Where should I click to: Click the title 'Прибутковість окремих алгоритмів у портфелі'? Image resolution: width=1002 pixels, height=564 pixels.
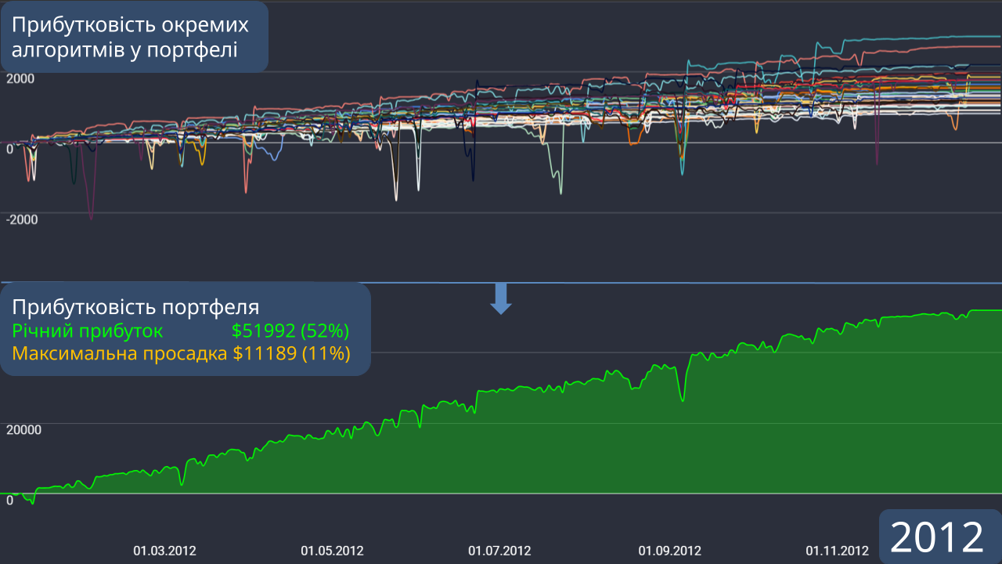130,37
